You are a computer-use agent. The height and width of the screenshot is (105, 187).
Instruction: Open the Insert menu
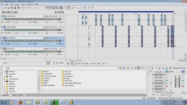click(x=17, y=4)
